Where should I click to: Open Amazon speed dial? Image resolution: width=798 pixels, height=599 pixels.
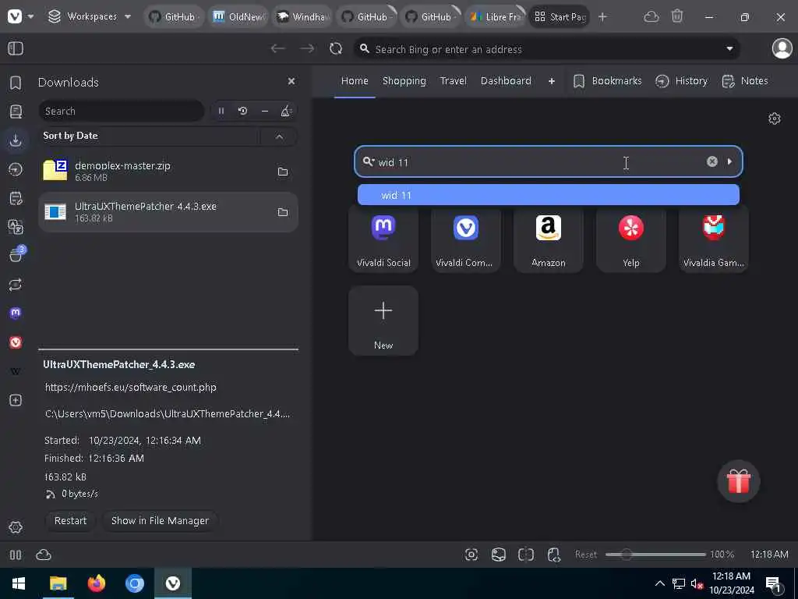[x=548, y=239]
